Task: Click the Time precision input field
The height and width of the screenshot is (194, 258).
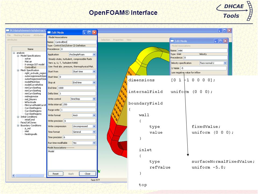Action: (79, 137)
